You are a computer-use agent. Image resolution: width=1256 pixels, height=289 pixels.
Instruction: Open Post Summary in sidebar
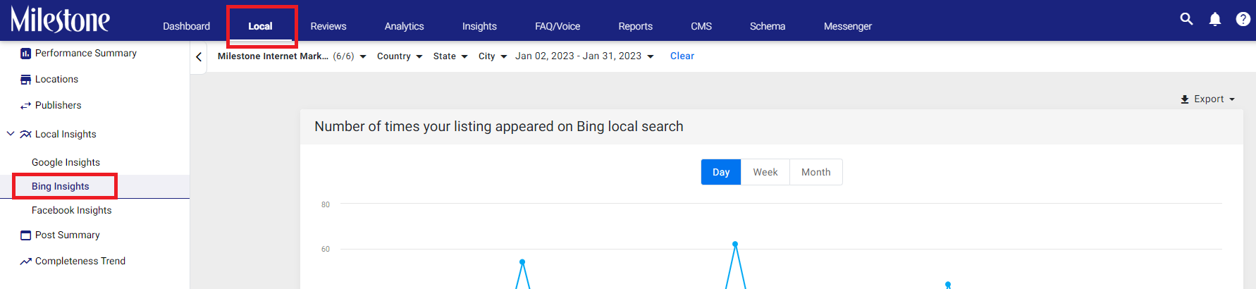68,235
